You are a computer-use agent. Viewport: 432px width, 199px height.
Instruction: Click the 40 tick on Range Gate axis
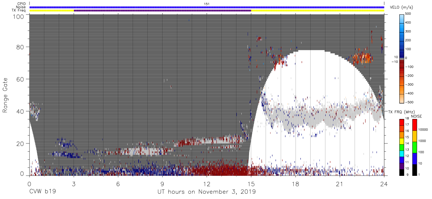(x=20, y=111)
